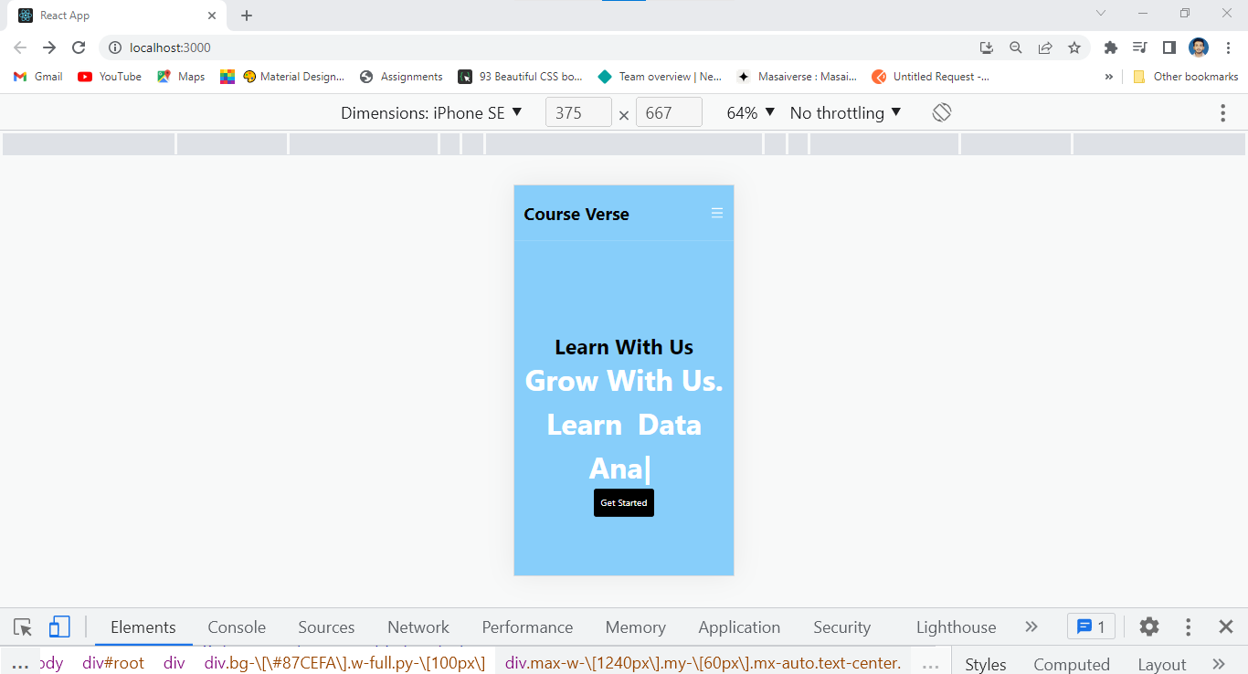Open DevTools settings gear
The image size is (1248, 674).
1148,627
